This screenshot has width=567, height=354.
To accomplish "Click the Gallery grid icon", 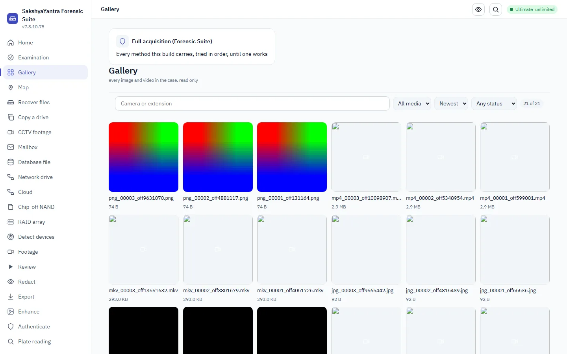I will pyautogui.click(x=11, y=72).
